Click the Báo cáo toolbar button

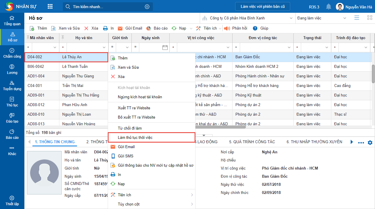(157, 28)
